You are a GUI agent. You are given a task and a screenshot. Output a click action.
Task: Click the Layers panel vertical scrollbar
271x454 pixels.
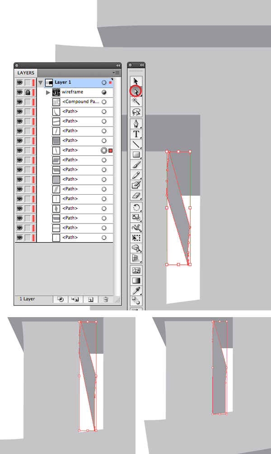117,187
